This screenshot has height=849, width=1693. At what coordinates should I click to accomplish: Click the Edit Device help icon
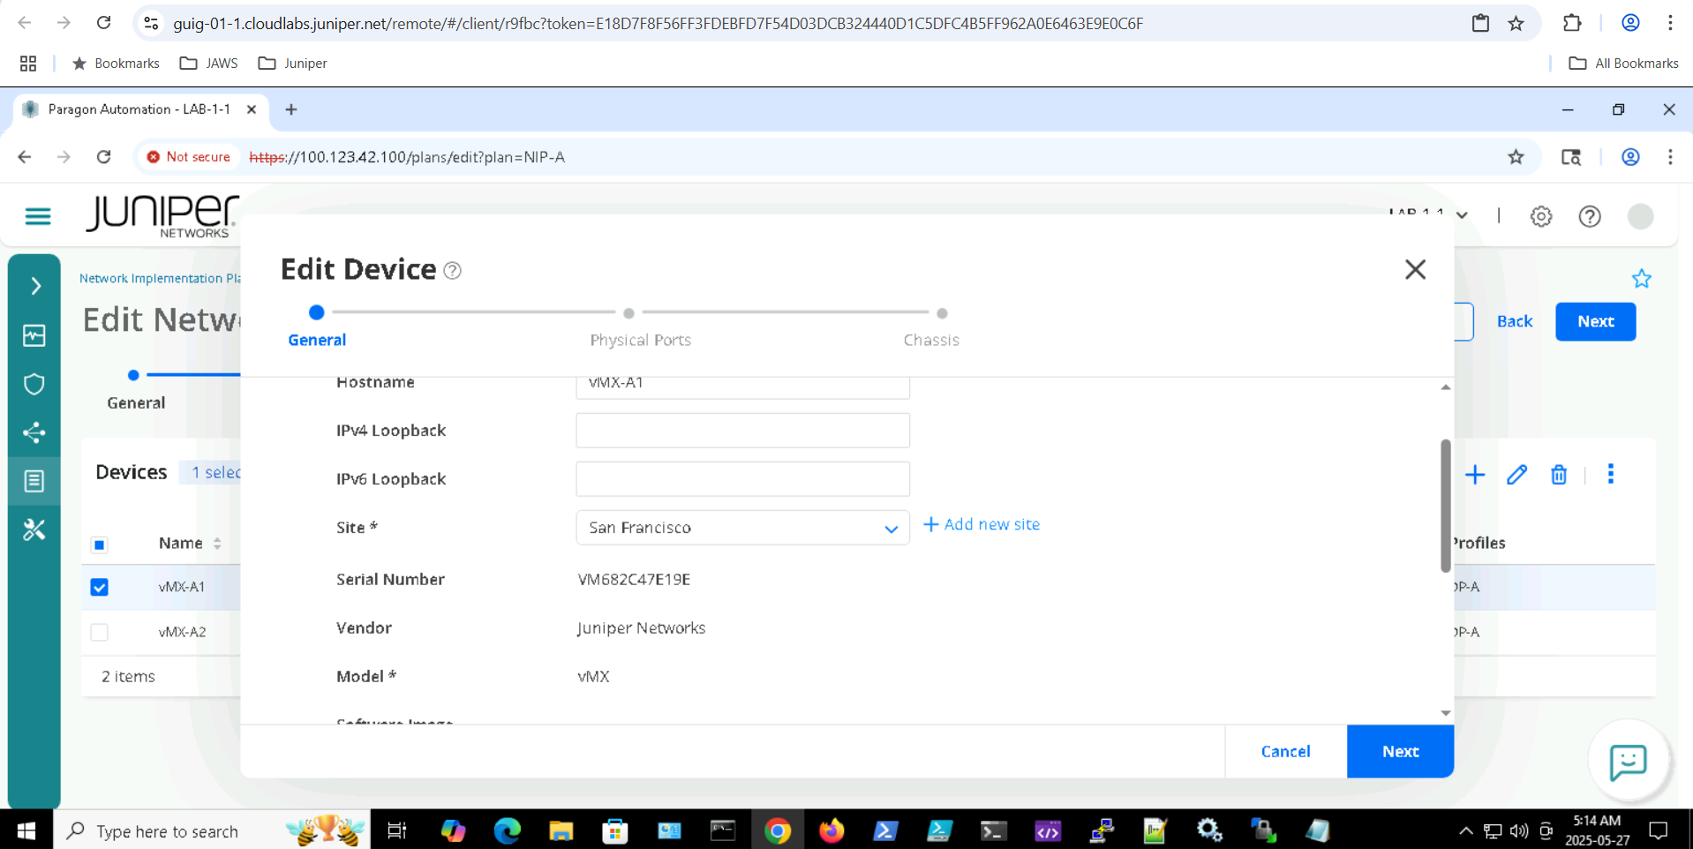click(453, 271)
